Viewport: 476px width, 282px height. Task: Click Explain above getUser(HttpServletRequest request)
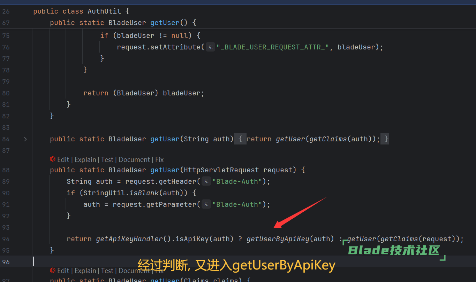(x=85, y=159)
